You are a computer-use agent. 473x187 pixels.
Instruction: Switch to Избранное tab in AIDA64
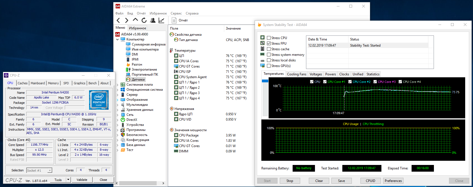(x=137, y=28)
